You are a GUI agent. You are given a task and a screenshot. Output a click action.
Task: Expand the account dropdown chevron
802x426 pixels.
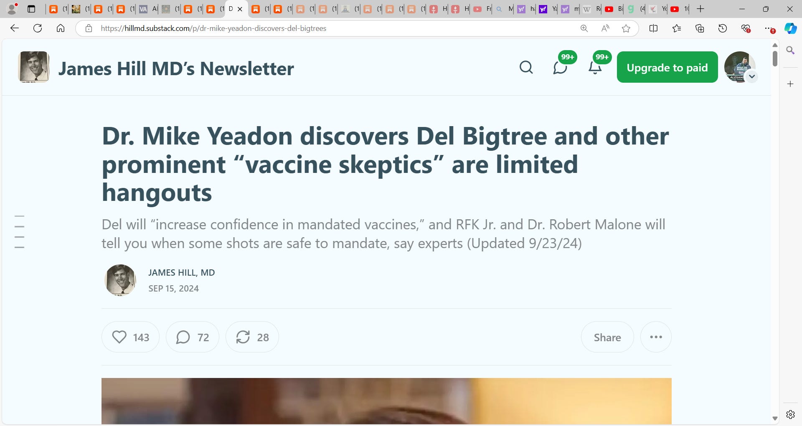(752, 76)
